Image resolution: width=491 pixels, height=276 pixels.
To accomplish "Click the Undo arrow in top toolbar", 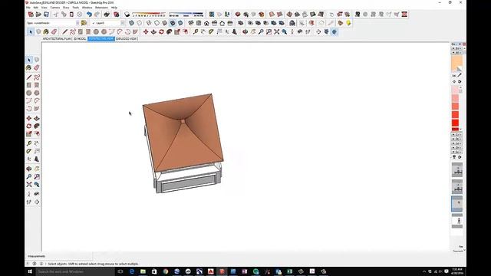I will (x=89, y=15).
